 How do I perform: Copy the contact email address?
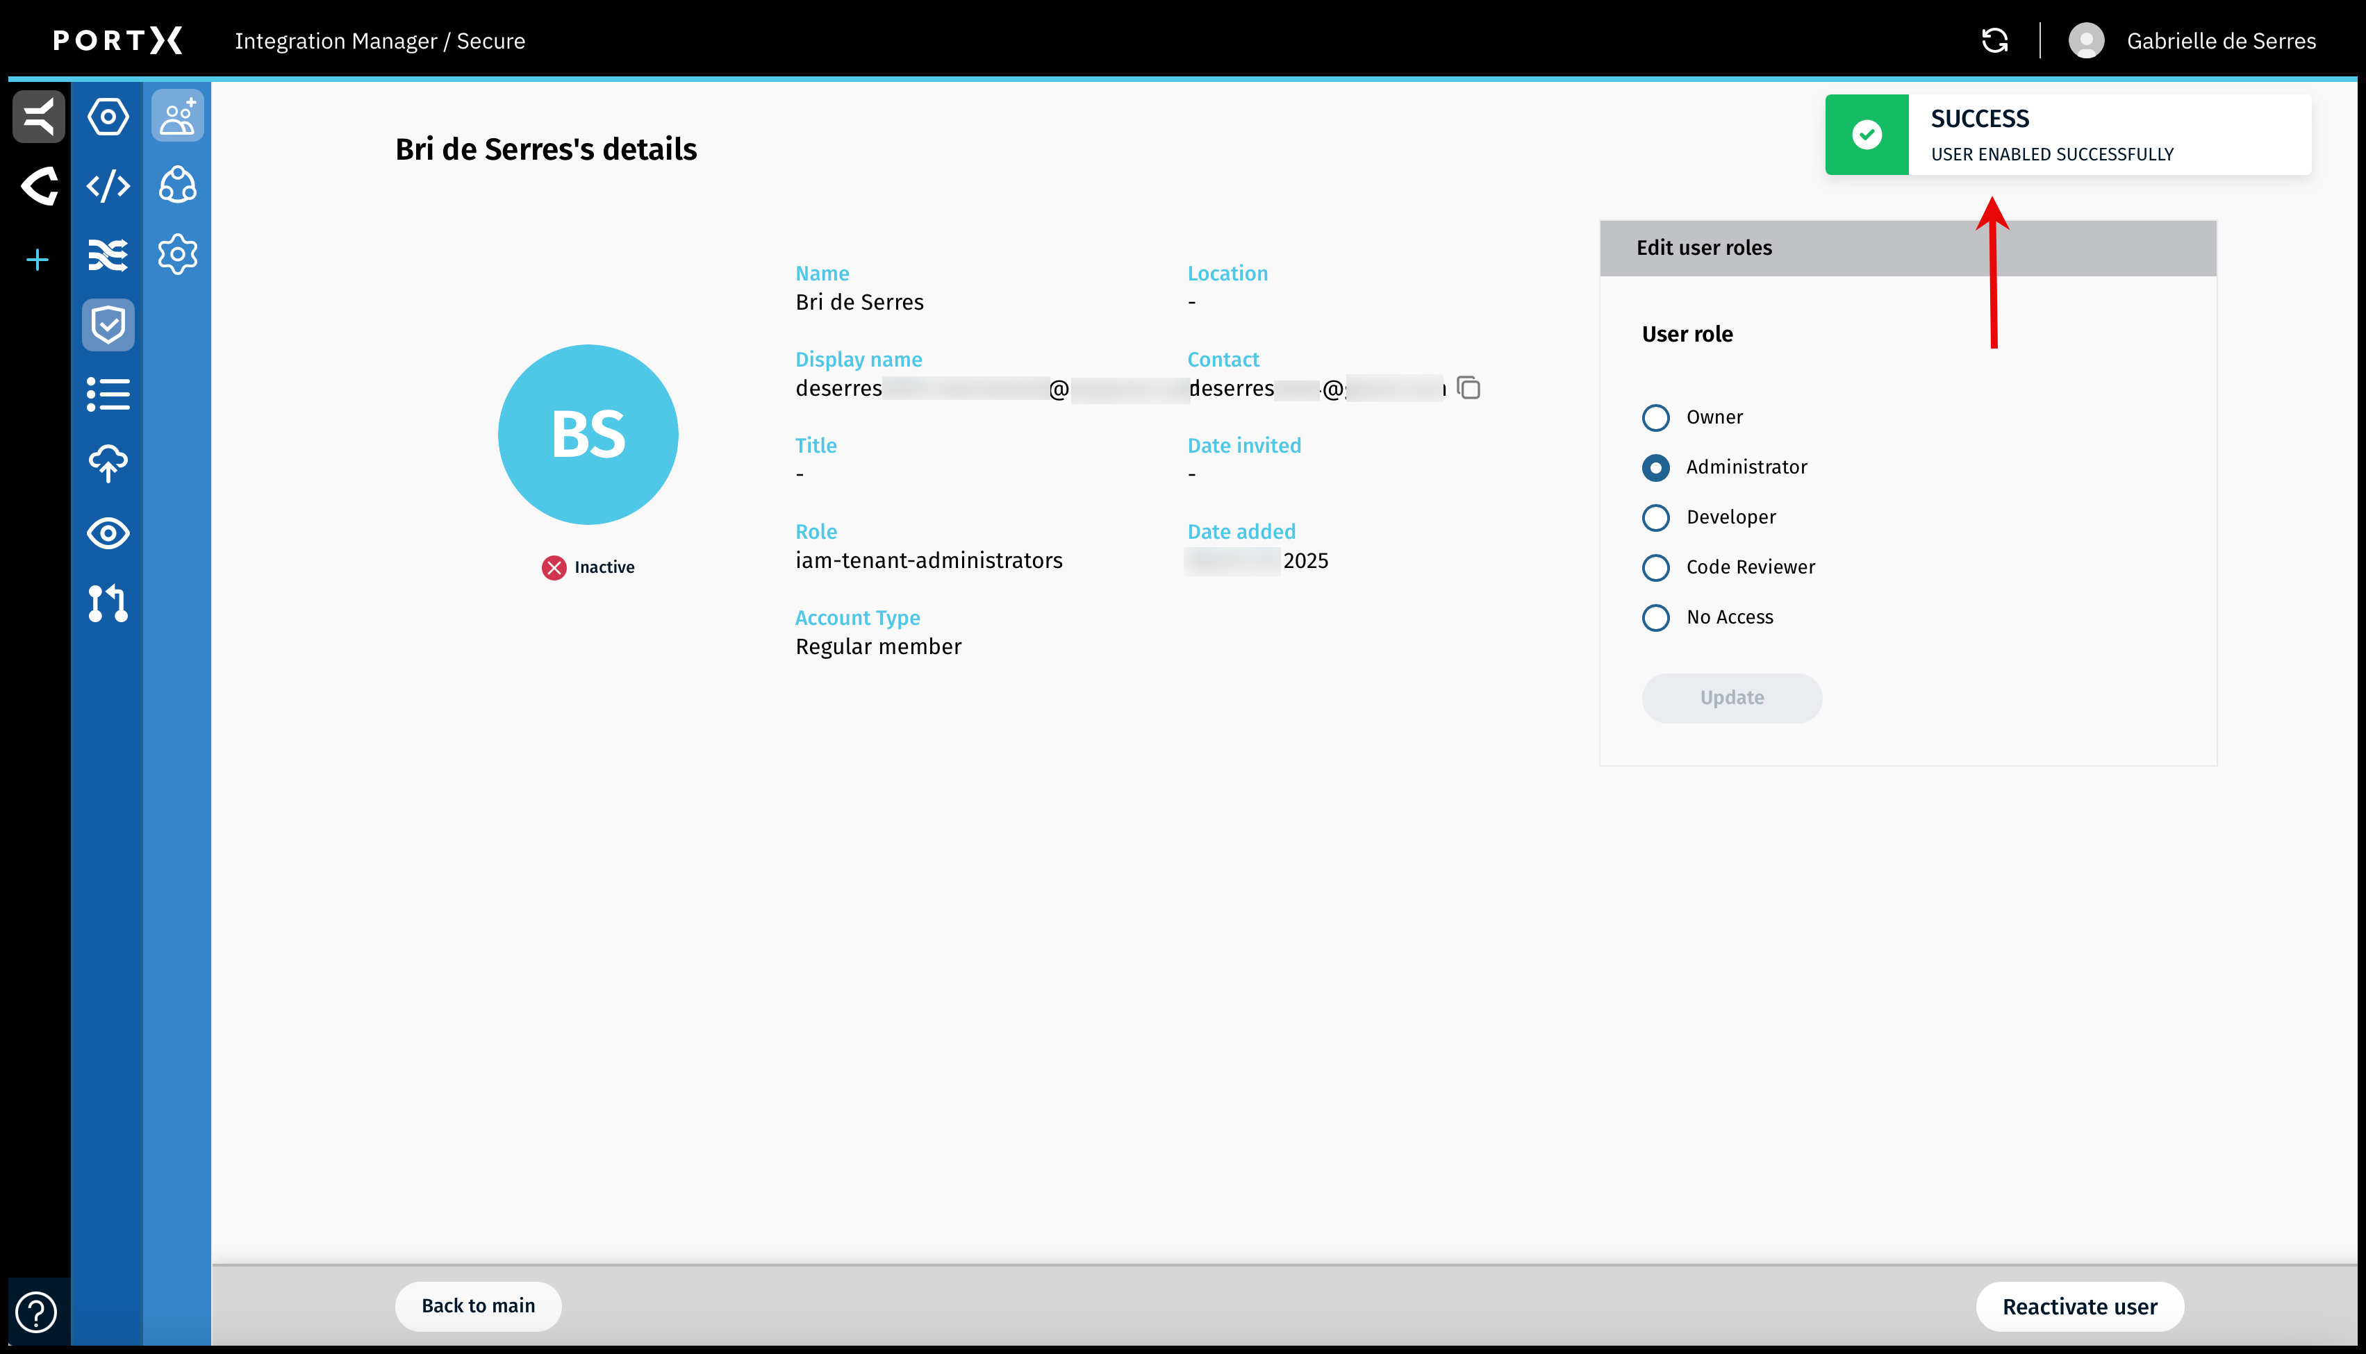(x=1469, y=387)
